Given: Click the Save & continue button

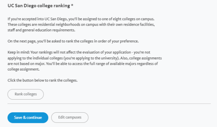Looking at the screenshot, I should click(28, 118).
